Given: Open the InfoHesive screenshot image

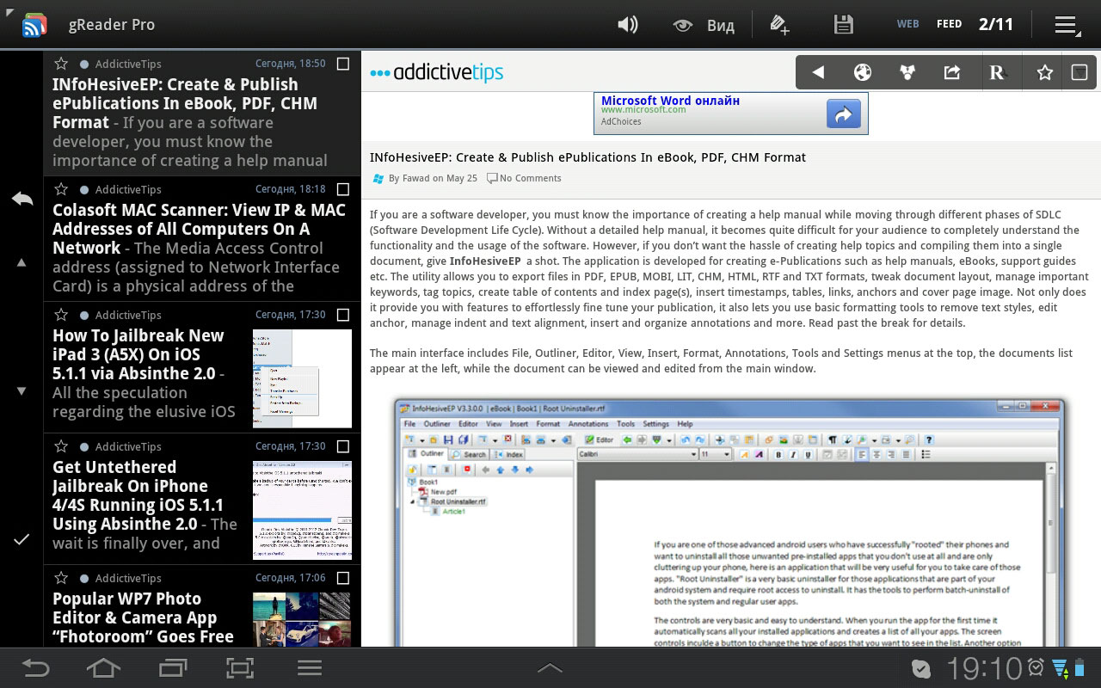Looking at the screenshot, I should (729, 521).
